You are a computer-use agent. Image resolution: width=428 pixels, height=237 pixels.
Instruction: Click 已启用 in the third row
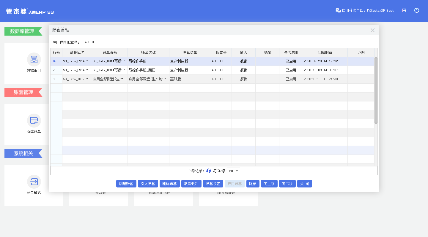(291, 79)
